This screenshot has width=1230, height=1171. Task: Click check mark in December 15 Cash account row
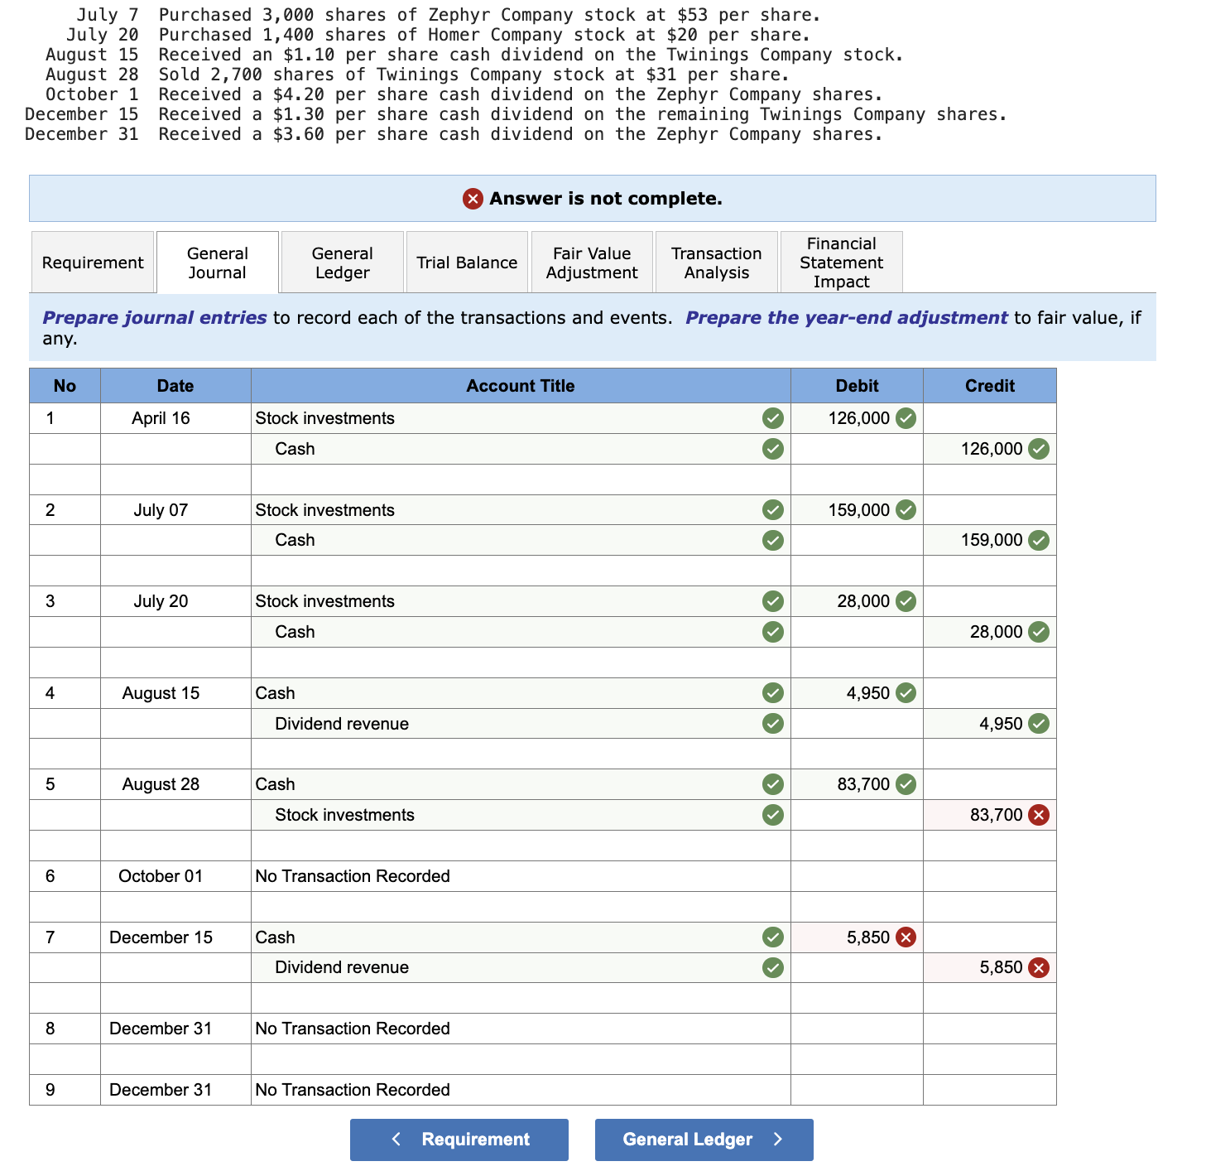(x=773, y=937)
